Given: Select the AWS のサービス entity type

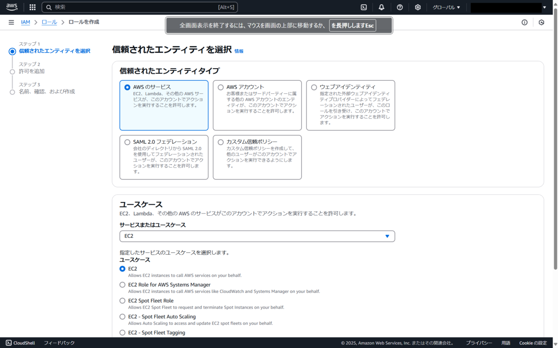Looking at the screenshot, I should (x=164, y=105).
